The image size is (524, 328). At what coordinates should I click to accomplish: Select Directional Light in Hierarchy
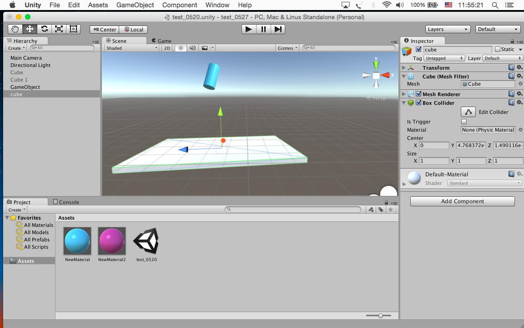[x=30, y=65]
